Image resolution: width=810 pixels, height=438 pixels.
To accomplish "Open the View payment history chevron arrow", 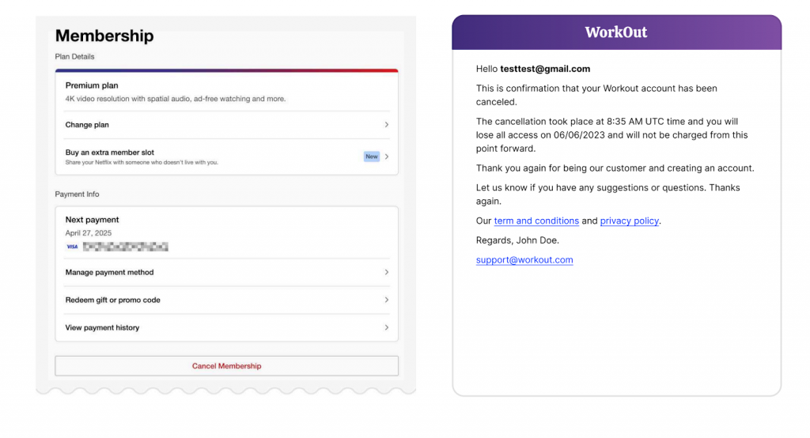I will click(386, 327).
